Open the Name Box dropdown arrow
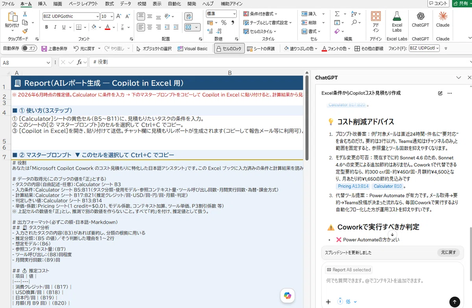 (x=49, y=62)
